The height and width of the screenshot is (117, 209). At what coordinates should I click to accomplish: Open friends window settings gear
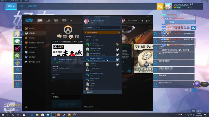click(119, 21)
